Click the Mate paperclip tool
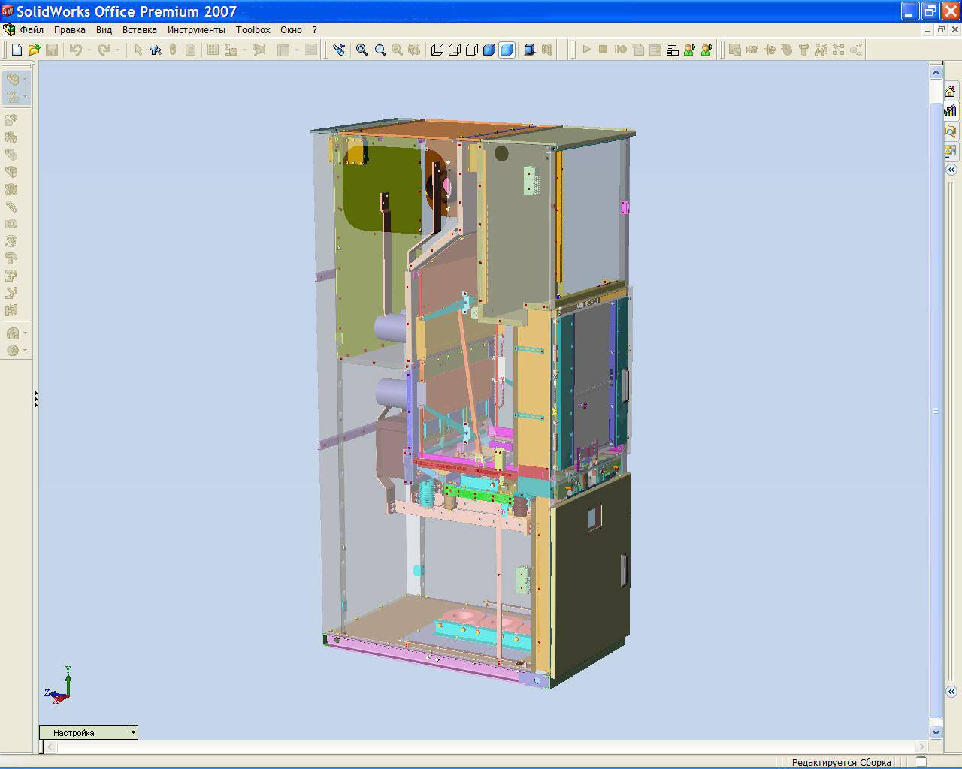The image size is (962, 769). tap(11, 207)
